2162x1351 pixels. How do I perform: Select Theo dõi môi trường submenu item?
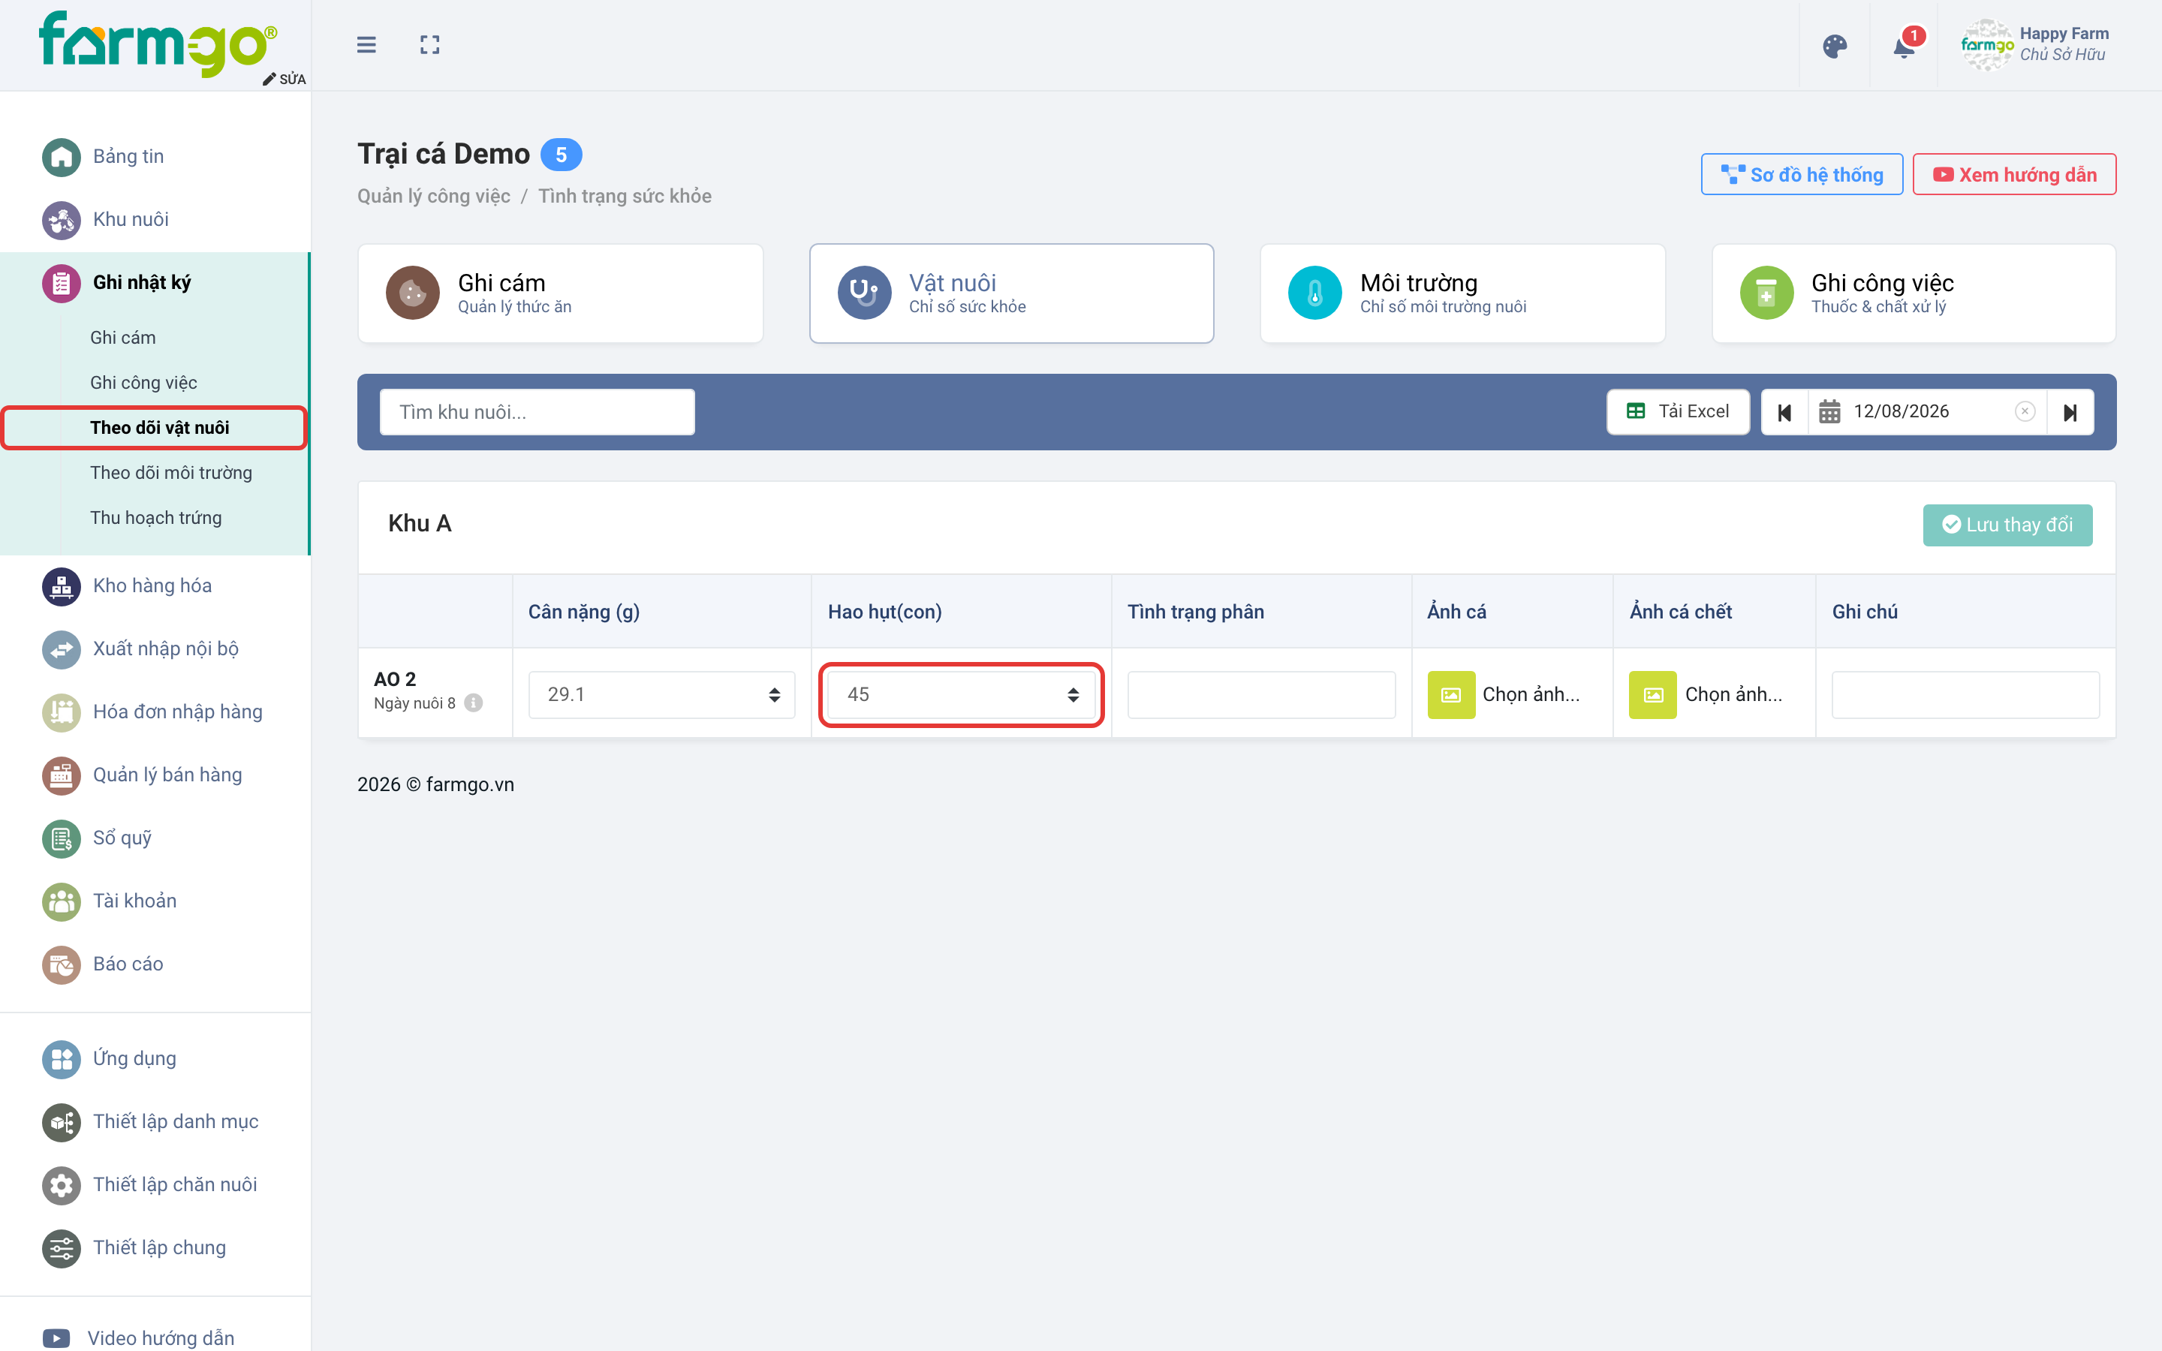point(170,473)
